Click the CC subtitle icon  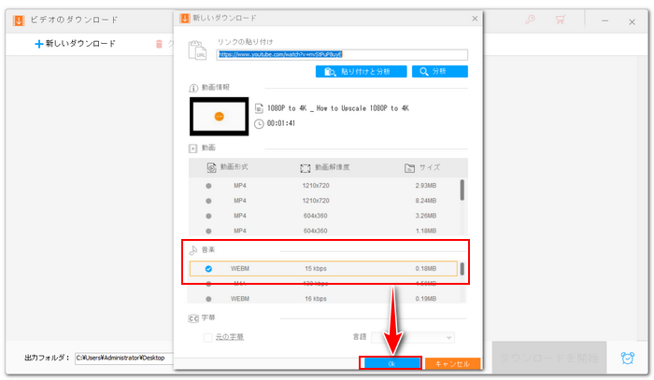pyautogui.click(x=193, y=317)
